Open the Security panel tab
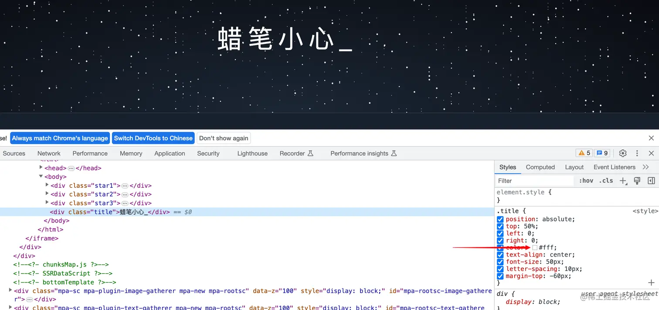Screen dimensions: 659x310 tap(208, 153)
